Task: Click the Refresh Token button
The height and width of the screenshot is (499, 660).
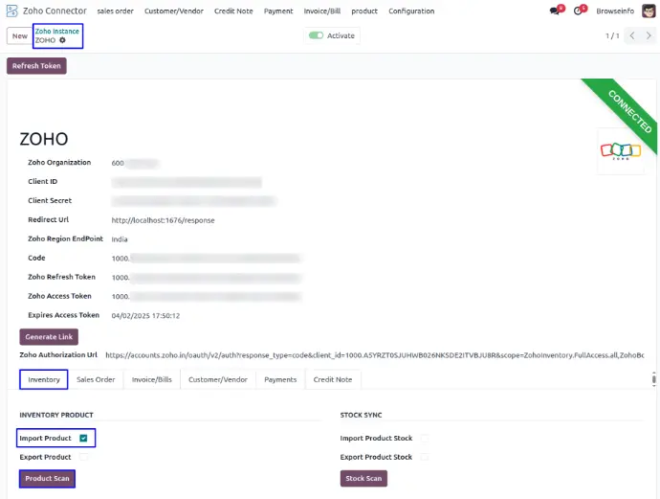Action: click(x=36, y=66)
